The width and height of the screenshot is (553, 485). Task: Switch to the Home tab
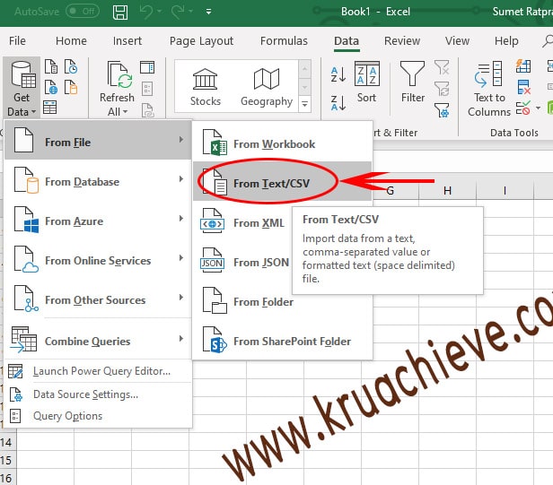(71, 41)
